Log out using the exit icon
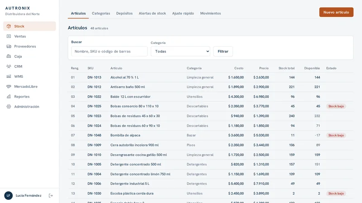The width and height of the screenshot is (362, 203). [x=51, y=196]
